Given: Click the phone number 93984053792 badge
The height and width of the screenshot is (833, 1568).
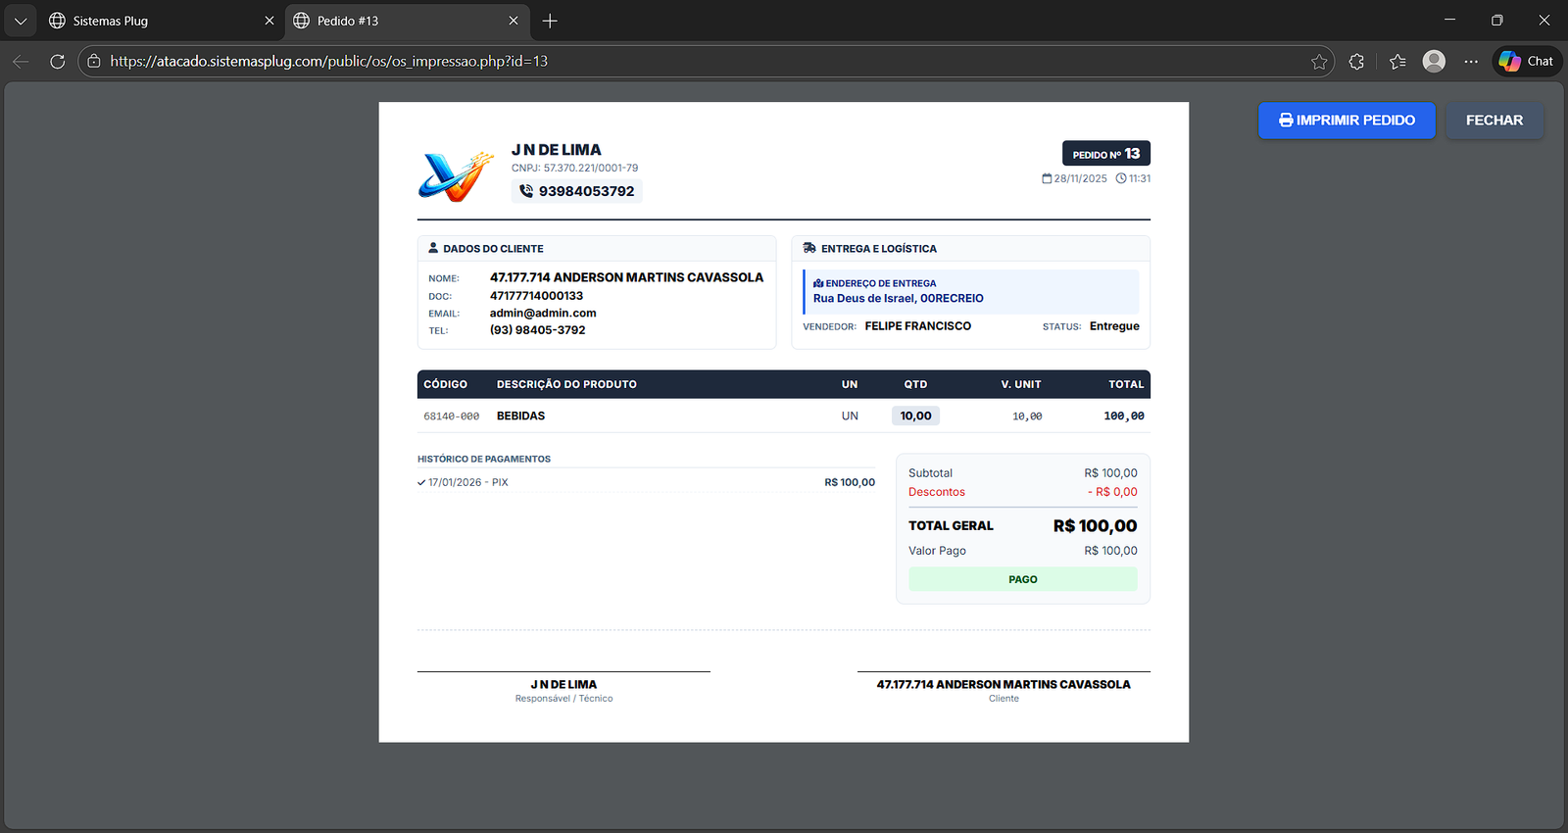Looking at the screenshot, I should 576,191.
